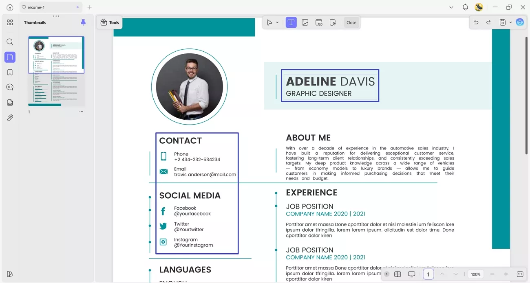Select the profile photo image
530x283 pixels.
(190, 87)
